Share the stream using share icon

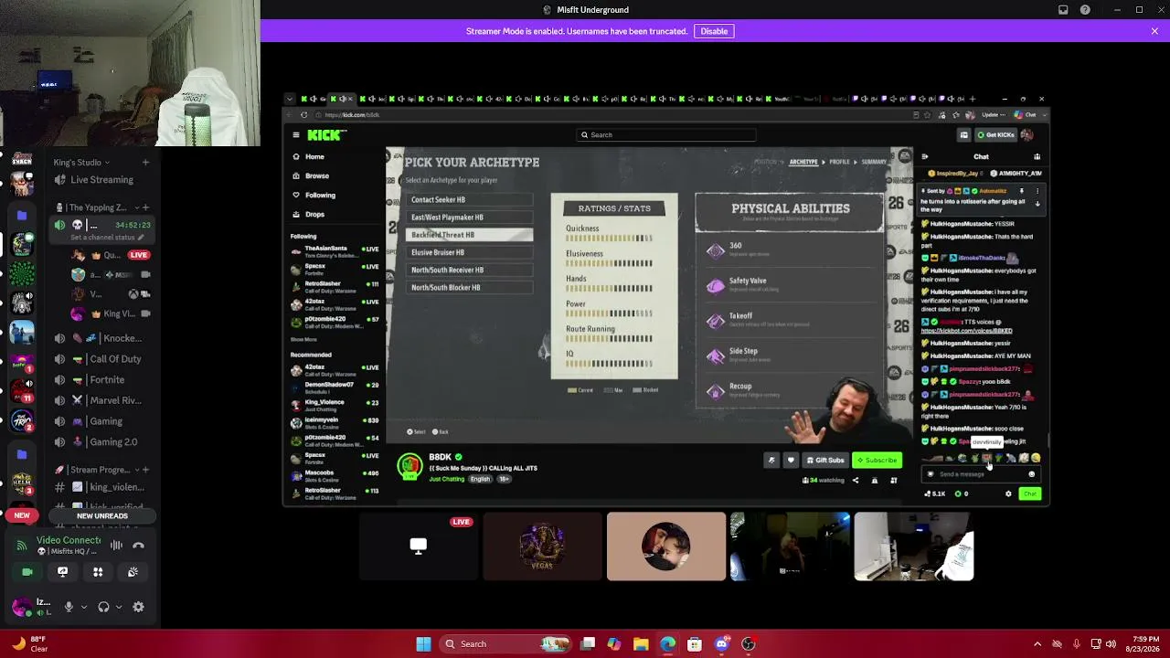pyautogui.click(x=856, y=480)
